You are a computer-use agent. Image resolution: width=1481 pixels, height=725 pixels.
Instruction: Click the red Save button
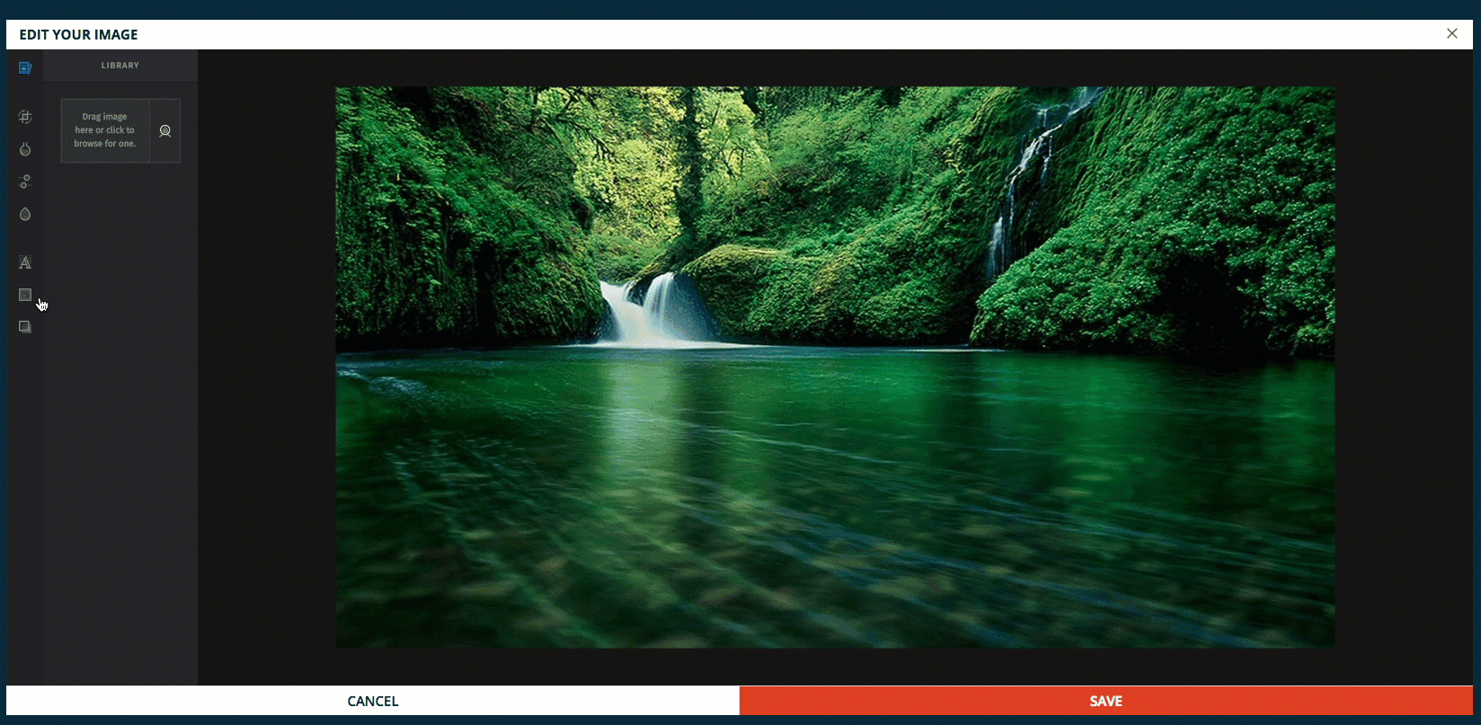1106,701
